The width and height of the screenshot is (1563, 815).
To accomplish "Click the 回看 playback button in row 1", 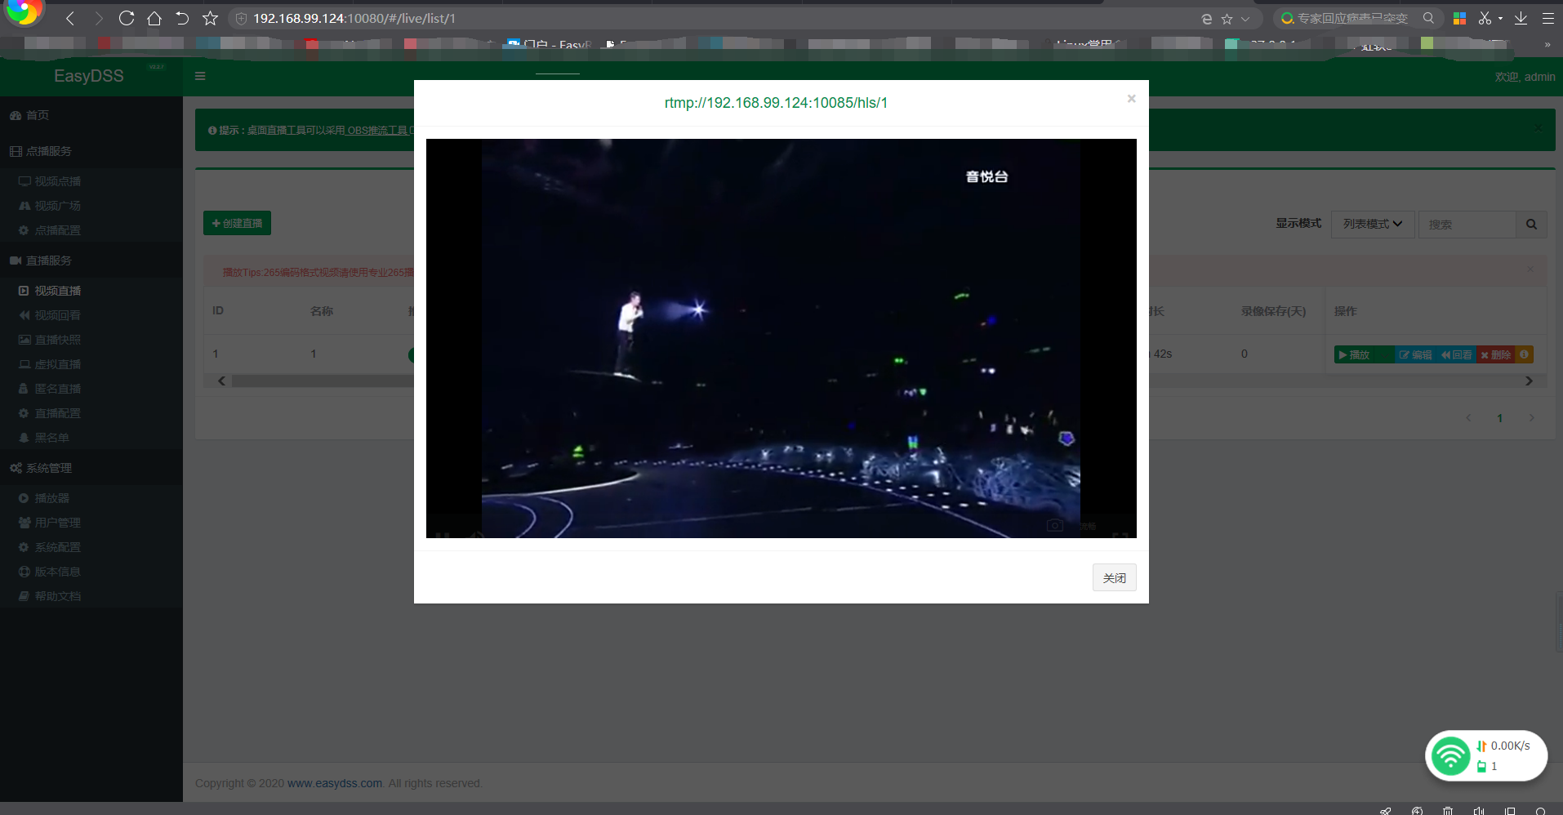I will point(1456,354).
